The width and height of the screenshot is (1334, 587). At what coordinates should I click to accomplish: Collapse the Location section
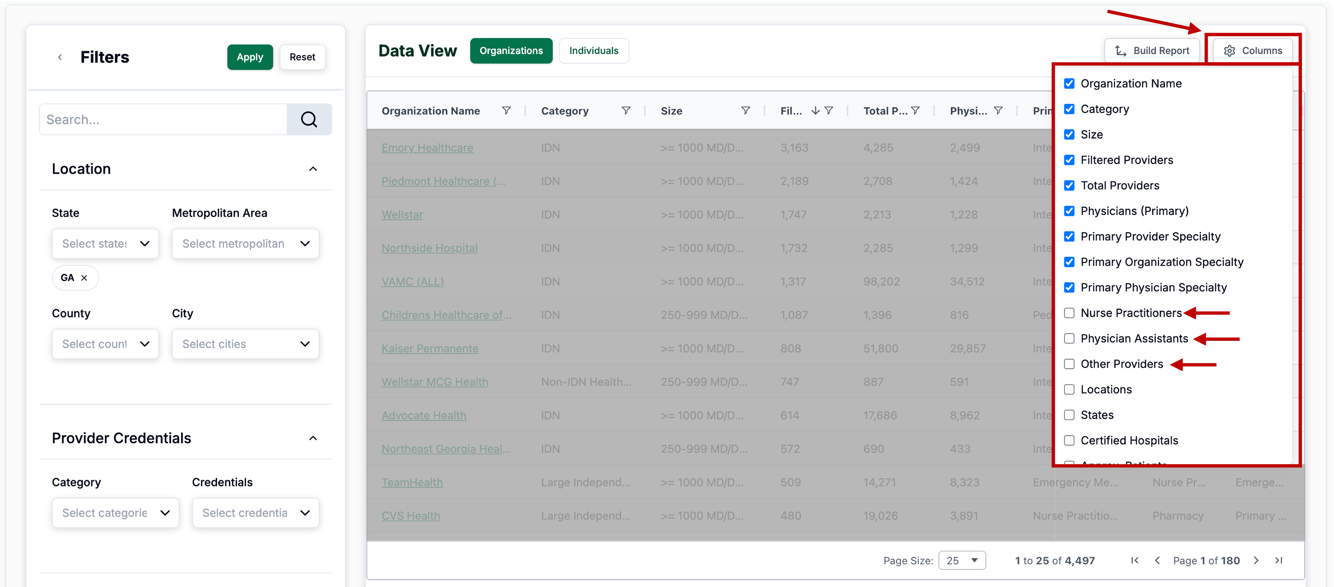313,169
